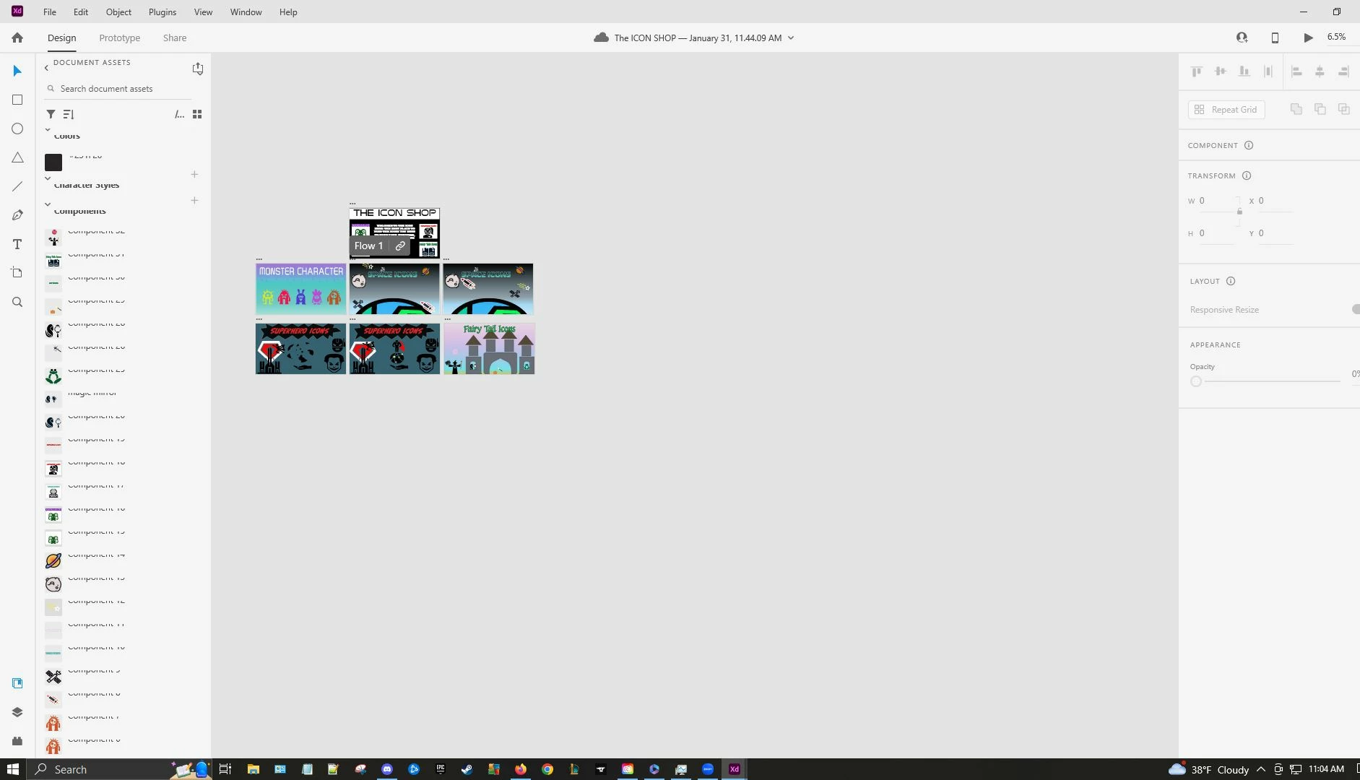Show Transform info icon

point(1247,175)
